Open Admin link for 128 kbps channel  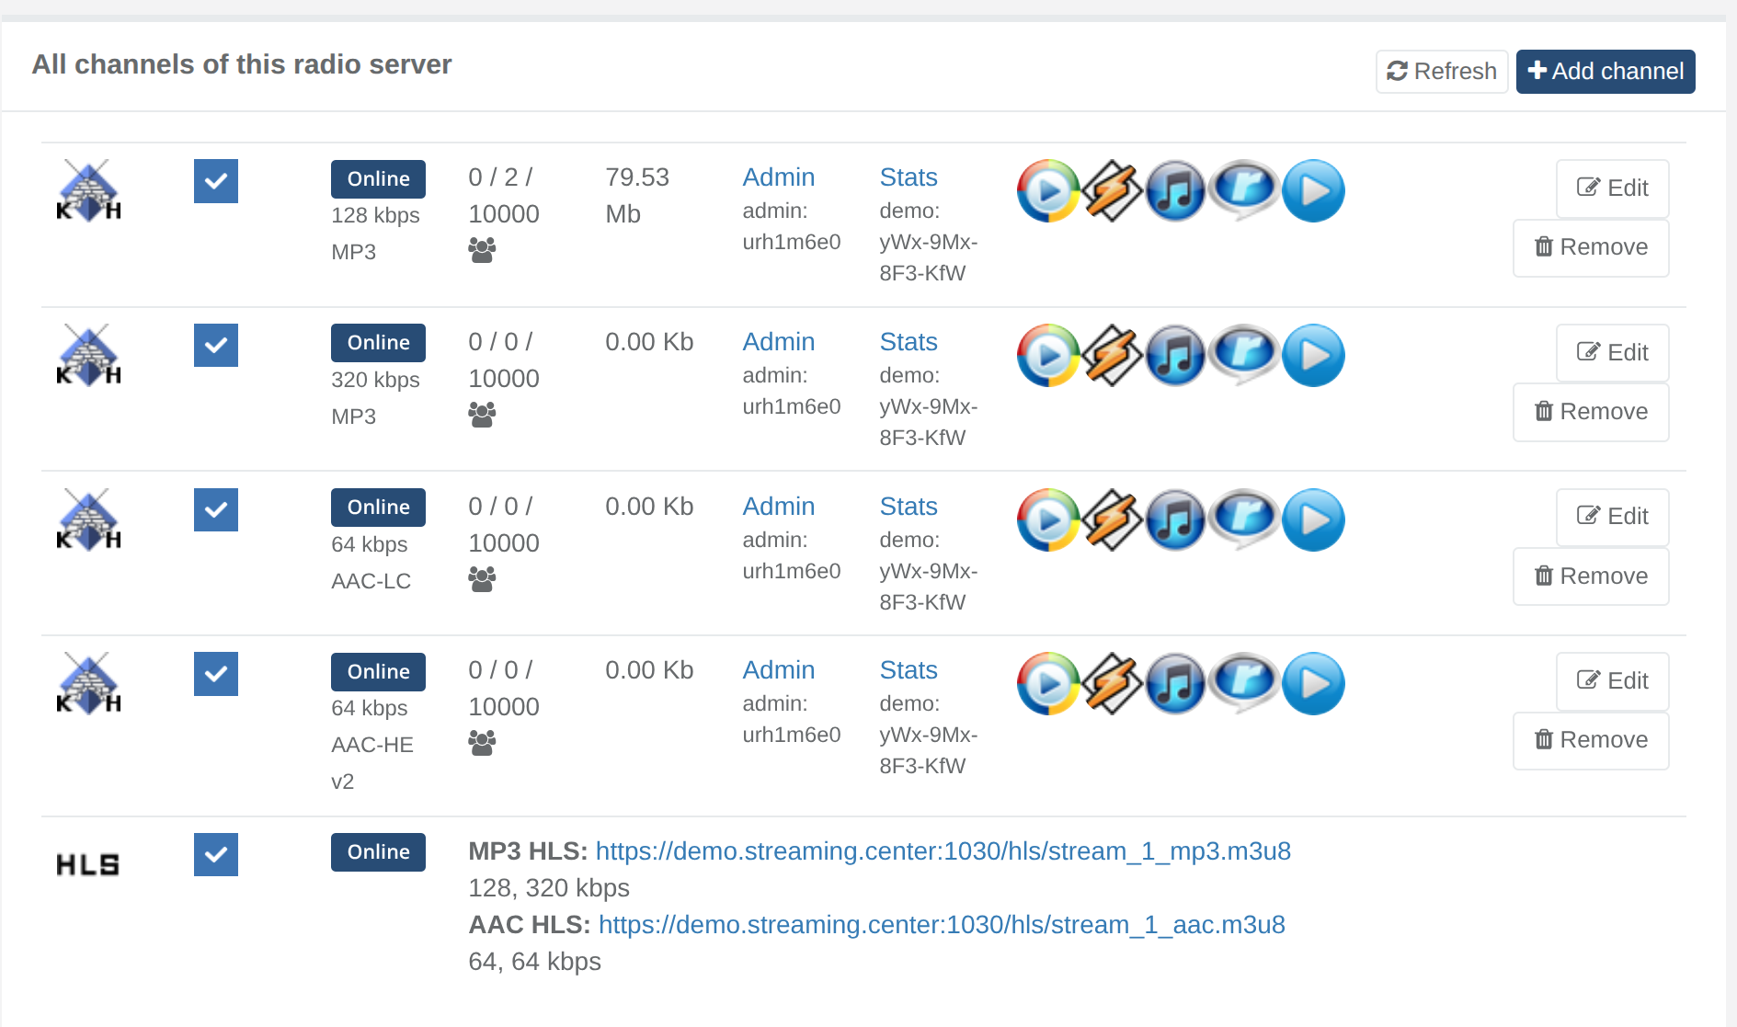tap(778, 177)
